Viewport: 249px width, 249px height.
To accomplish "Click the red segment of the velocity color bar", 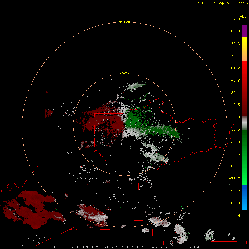I will coord(244,89).
